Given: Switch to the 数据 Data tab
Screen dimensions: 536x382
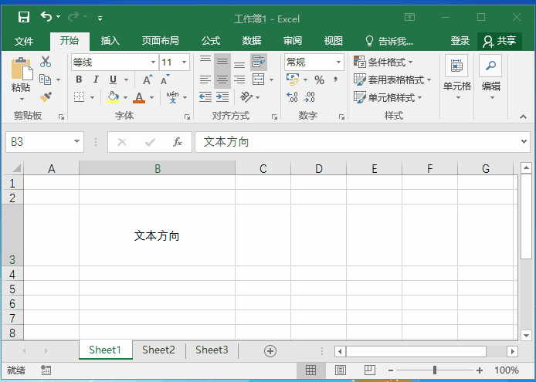Looking at the screenshot, I should point(252,41).
